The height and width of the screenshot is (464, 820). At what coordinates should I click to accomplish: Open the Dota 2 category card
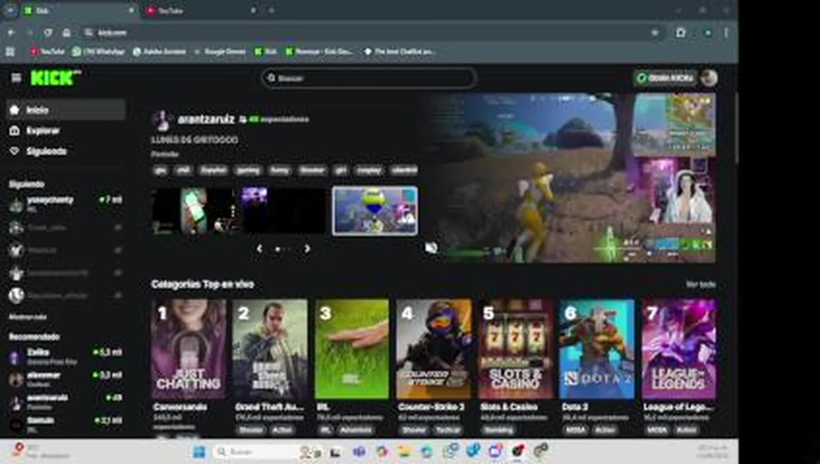click(598, 349)
